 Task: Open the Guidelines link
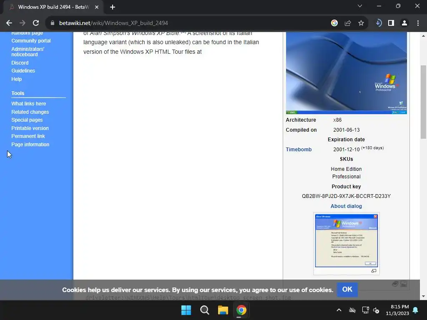click(23, 71)
